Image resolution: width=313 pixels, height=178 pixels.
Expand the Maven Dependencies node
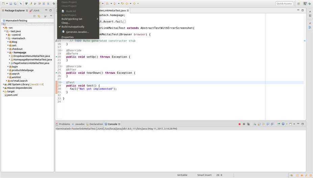(3, 88)
